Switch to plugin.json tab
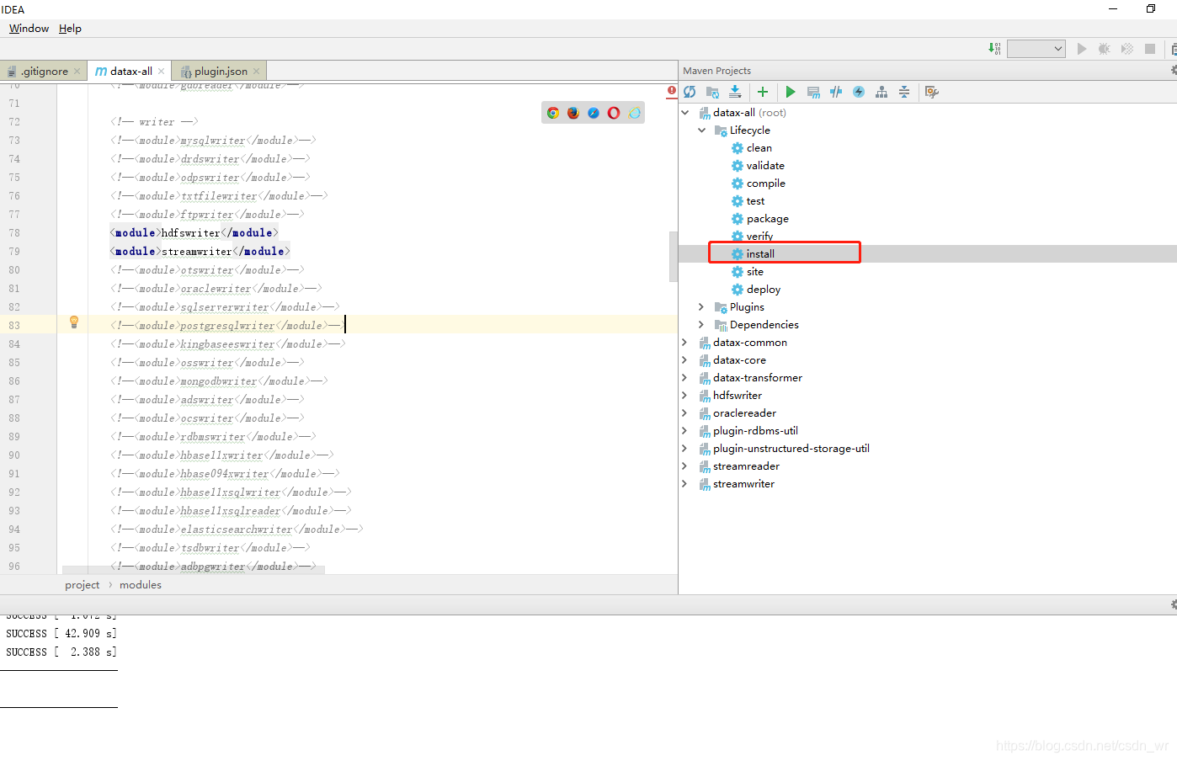 point(221,72)
